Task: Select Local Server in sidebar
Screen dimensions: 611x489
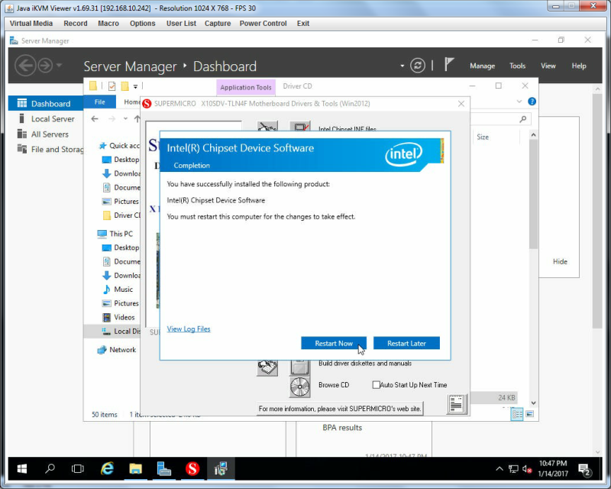Action: click(x=46, y=118)
